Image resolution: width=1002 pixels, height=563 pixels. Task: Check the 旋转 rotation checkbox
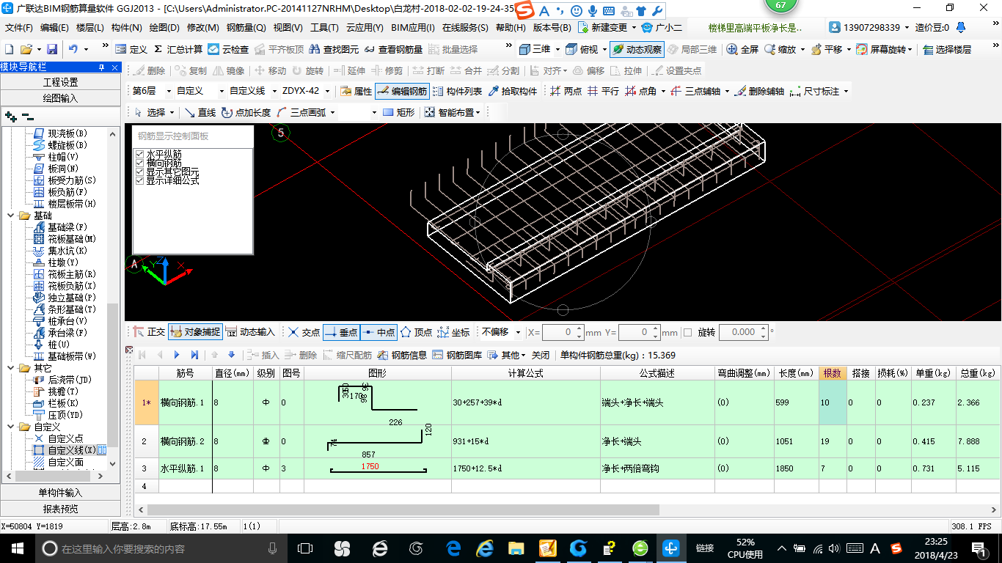coord(687,332)
